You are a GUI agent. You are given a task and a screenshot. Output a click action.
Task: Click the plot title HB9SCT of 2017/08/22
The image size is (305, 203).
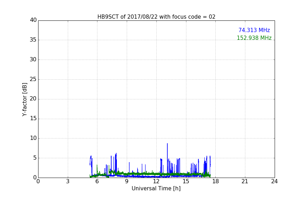156,17
